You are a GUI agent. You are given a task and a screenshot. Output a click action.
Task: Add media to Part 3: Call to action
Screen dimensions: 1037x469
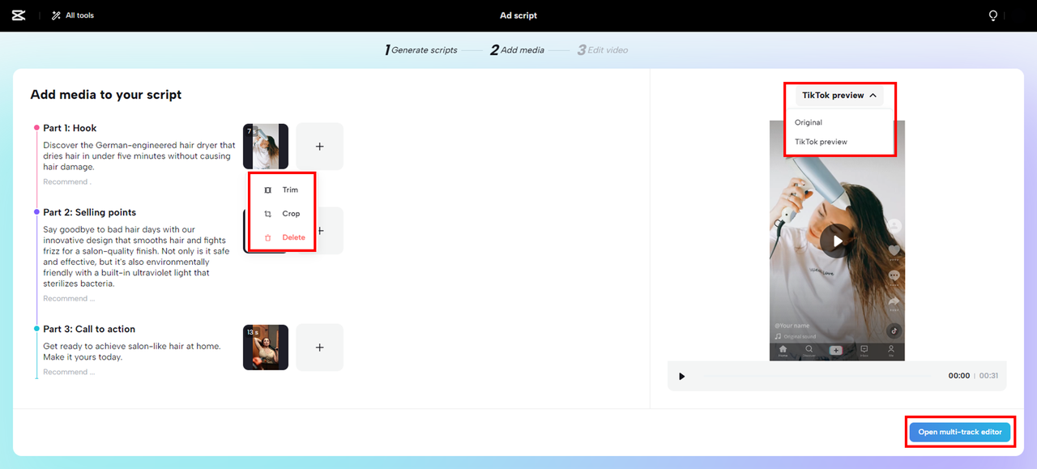coord(319,347)
